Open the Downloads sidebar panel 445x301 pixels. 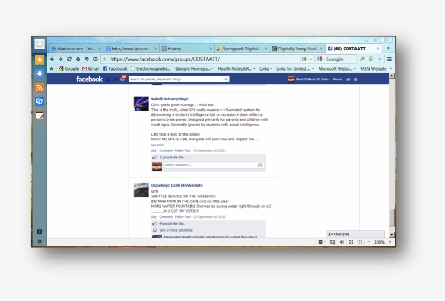pos(40,73)
